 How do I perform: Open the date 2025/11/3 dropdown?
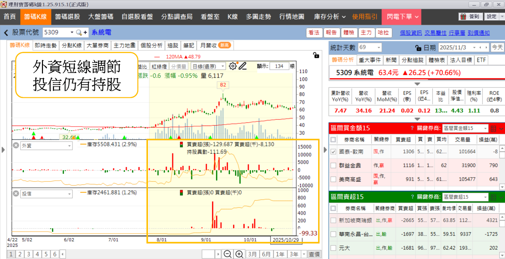coord(474,48)
